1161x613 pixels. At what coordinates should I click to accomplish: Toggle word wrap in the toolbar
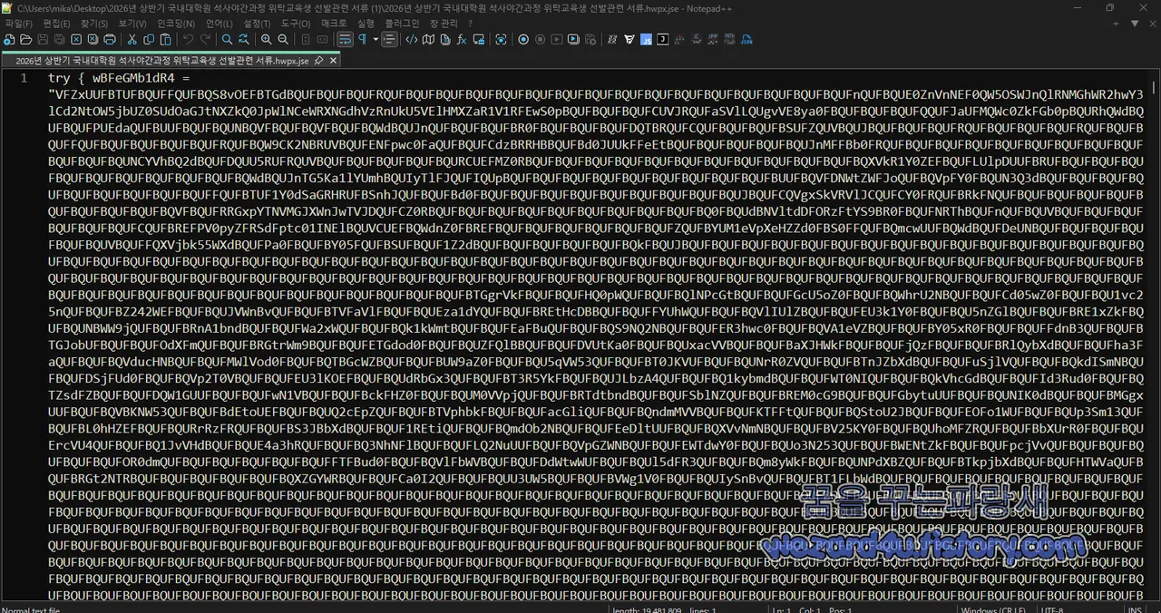click(x=345, y=40)
